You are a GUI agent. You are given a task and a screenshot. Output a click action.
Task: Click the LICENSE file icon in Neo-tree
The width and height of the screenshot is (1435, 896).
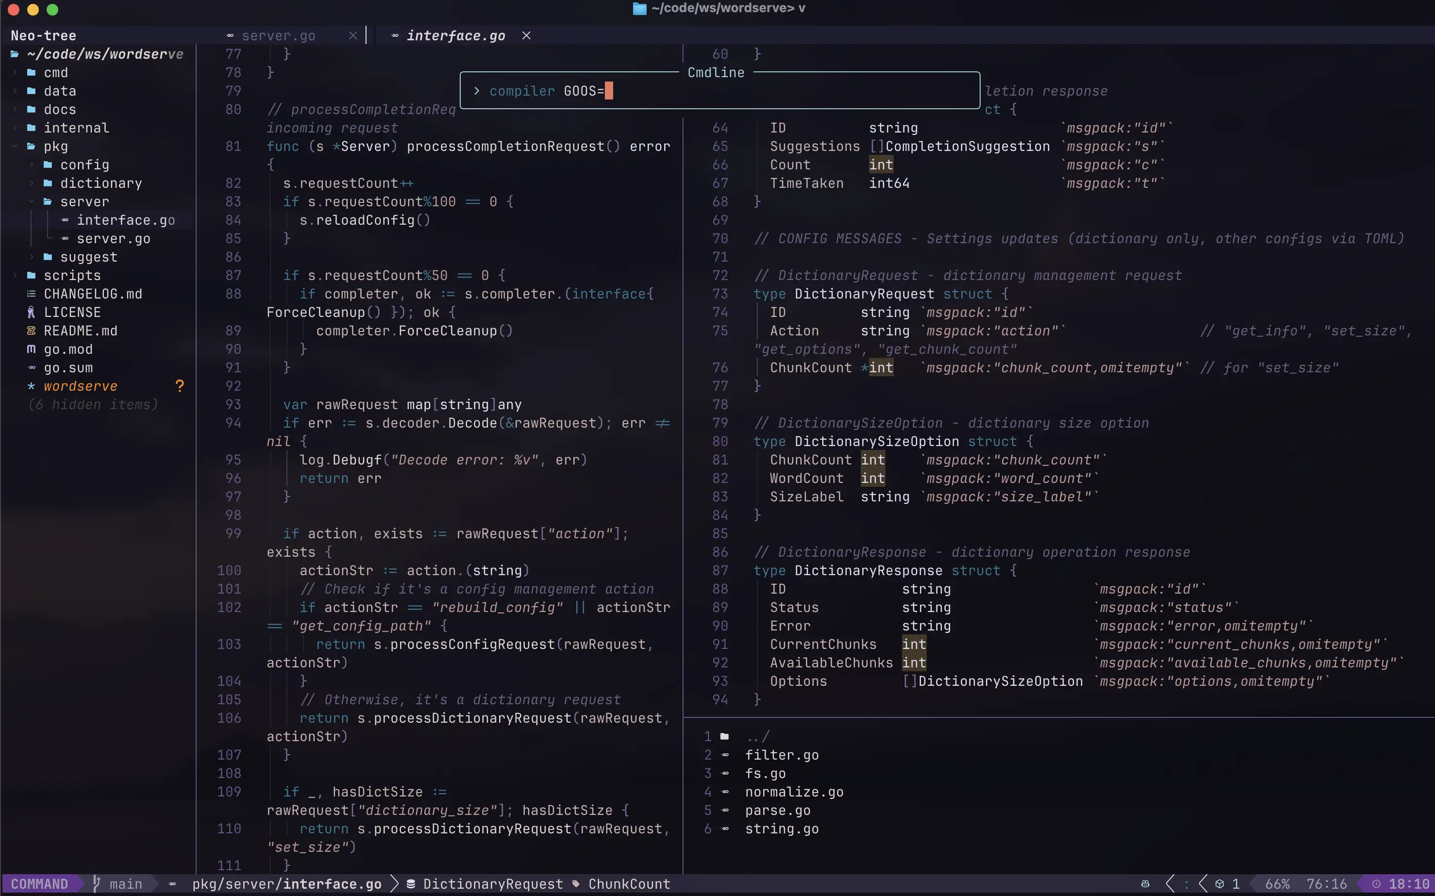coord(31,312)
